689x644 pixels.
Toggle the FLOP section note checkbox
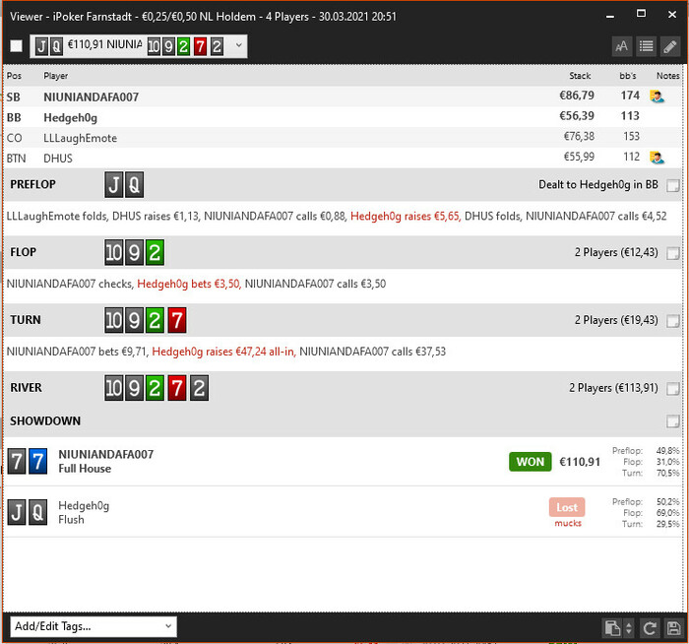pyautogui.click(x=672, y=253)
